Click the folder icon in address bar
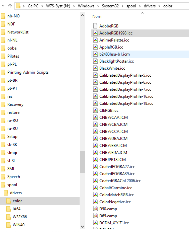The image size is (189, 232). [18, 6]
